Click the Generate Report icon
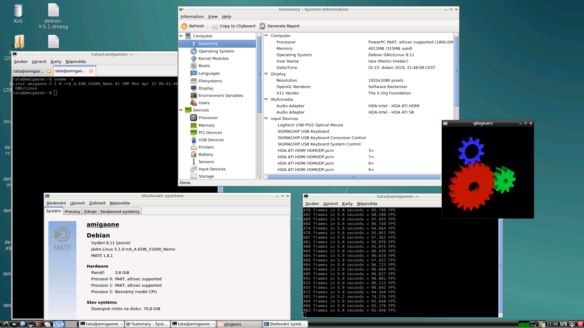This screenshot has height=328, width=584. (x=262, y=26)
